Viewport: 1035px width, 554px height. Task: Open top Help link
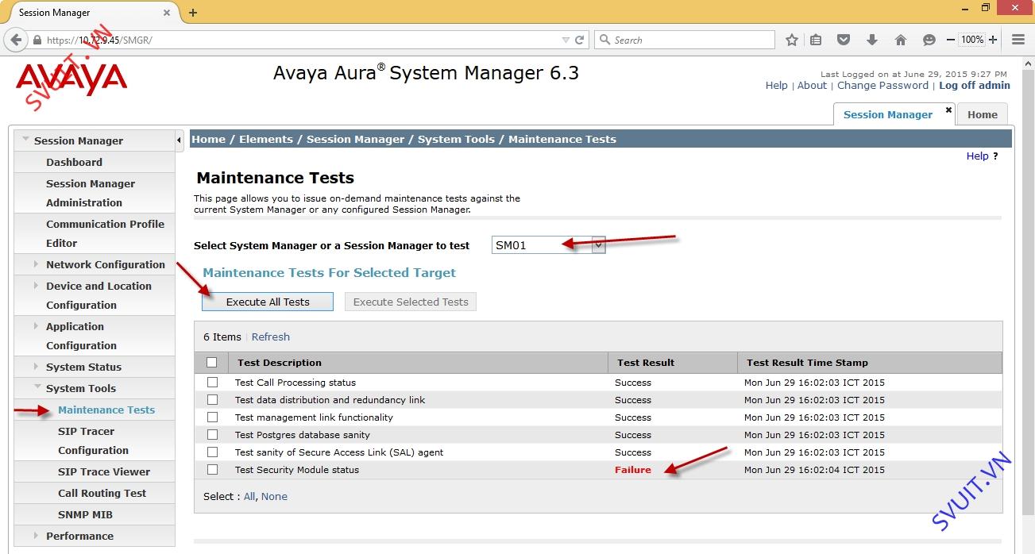tap(777, 86)
